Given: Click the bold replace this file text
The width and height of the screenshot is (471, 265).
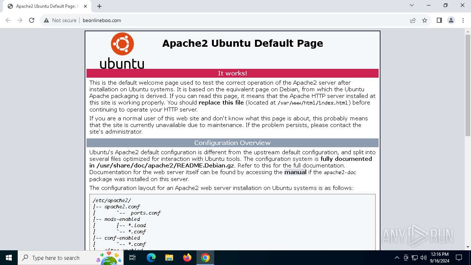Looking at the screenshot, I should 221,103.
